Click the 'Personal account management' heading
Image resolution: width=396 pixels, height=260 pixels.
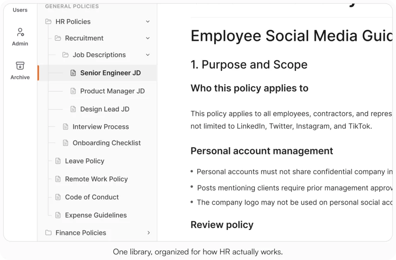coord(262,151)
